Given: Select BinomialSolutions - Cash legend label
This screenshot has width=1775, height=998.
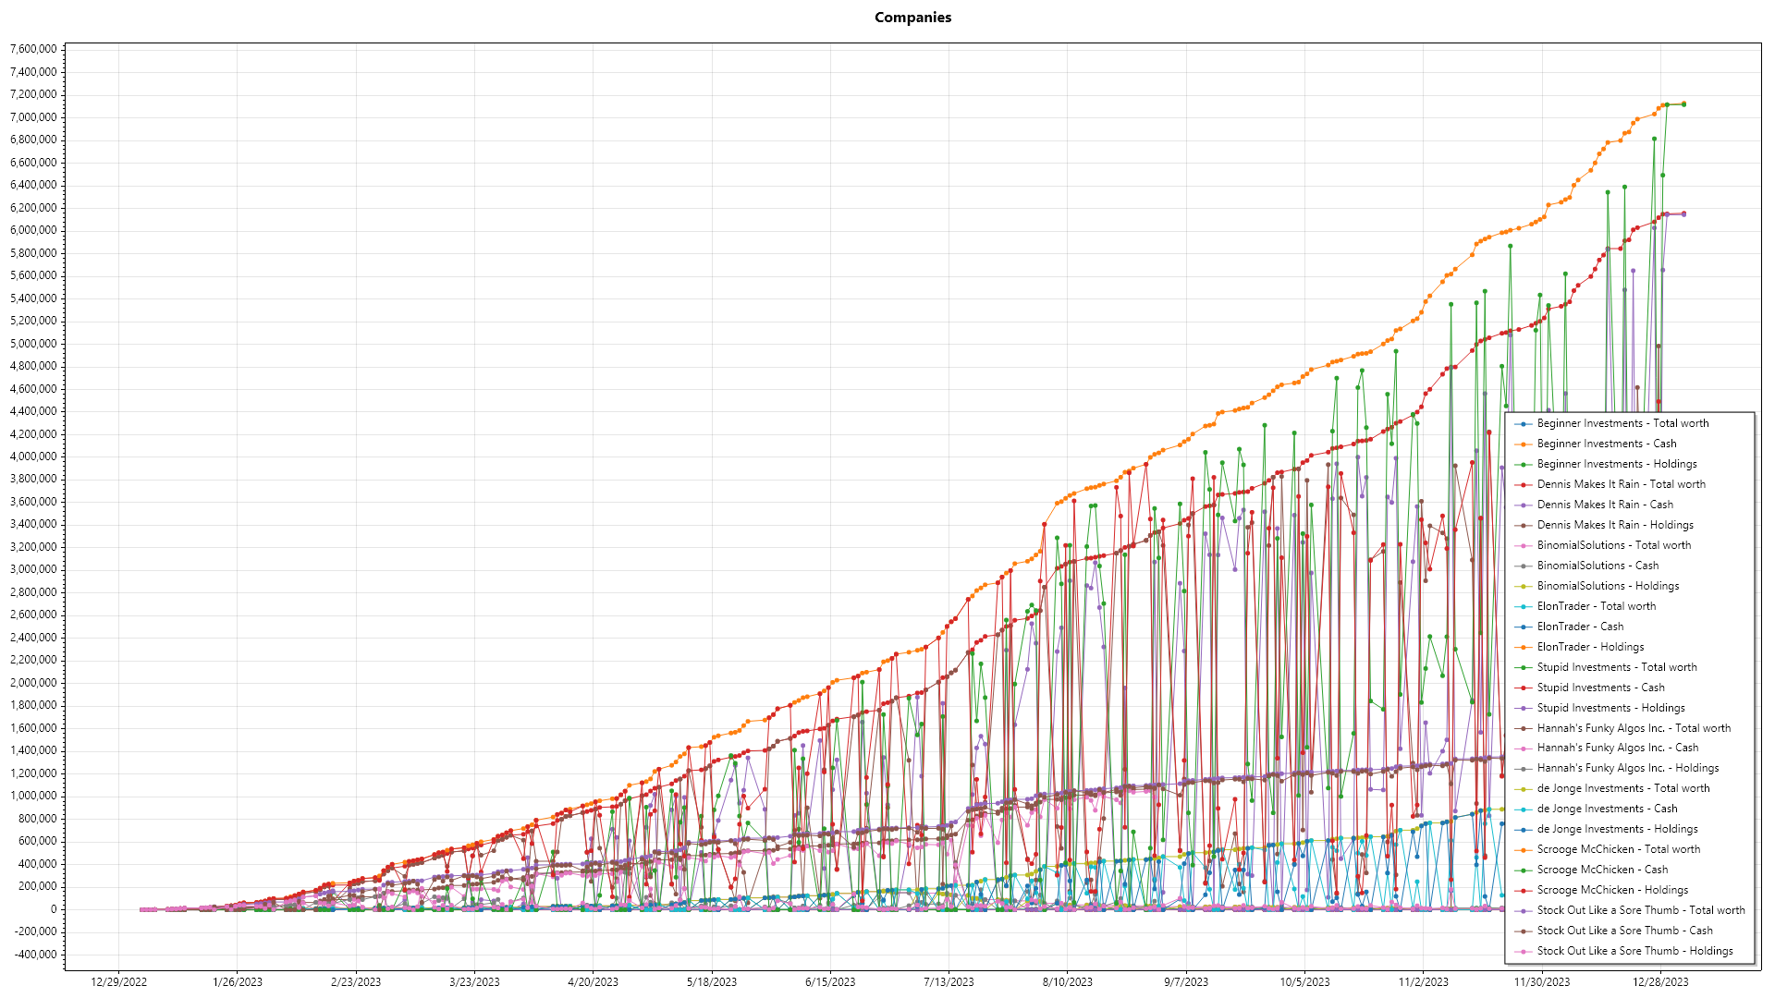Looking at the screenshot, I should pyautogui.click(x=1597, y=566).
